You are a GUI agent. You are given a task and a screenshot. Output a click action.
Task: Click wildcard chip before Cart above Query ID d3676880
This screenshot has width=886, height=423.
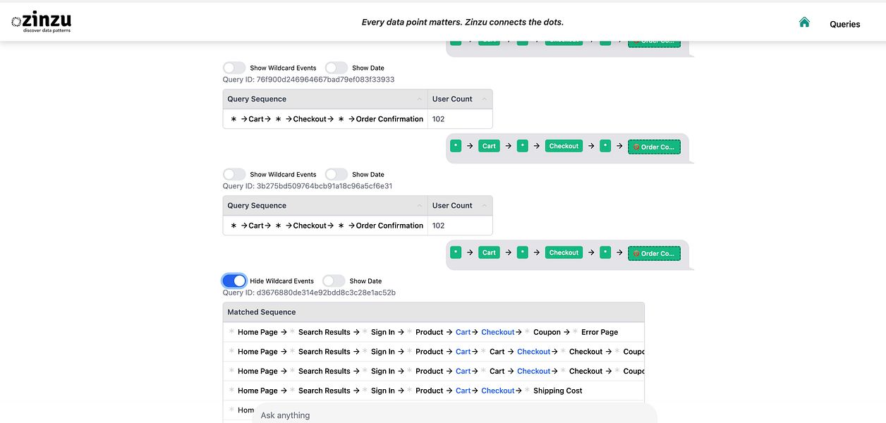[x=456, y=252]
